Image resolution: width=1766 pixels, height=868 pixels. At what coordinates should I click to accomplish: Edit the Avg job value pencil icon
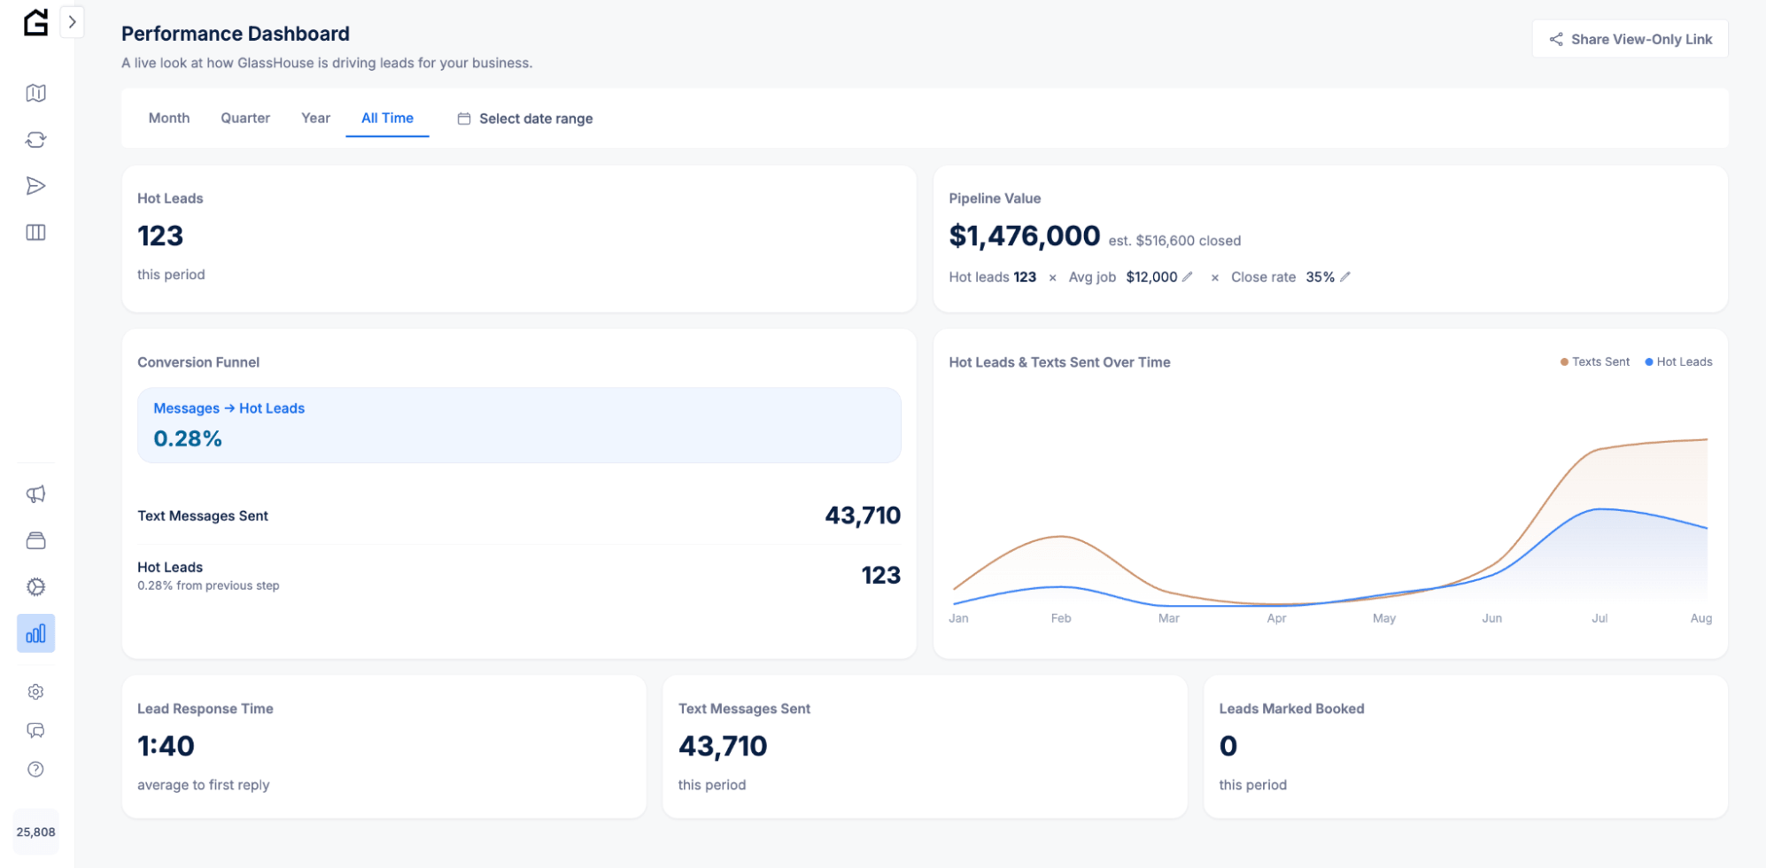1188,277
